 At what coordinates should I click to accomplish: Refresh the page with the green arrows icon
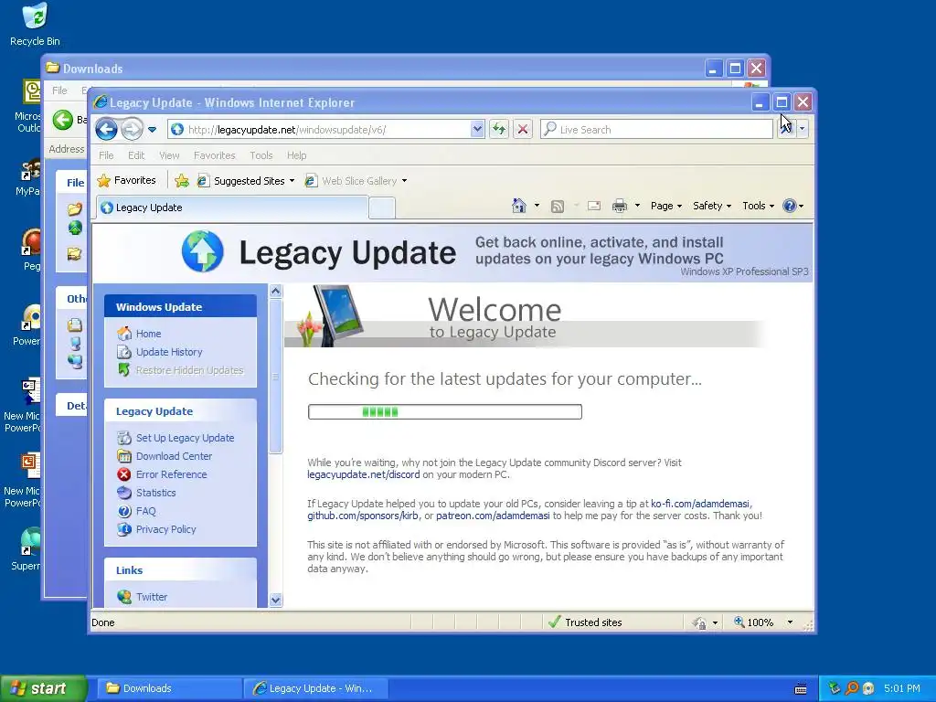click(x=499, y=130)
